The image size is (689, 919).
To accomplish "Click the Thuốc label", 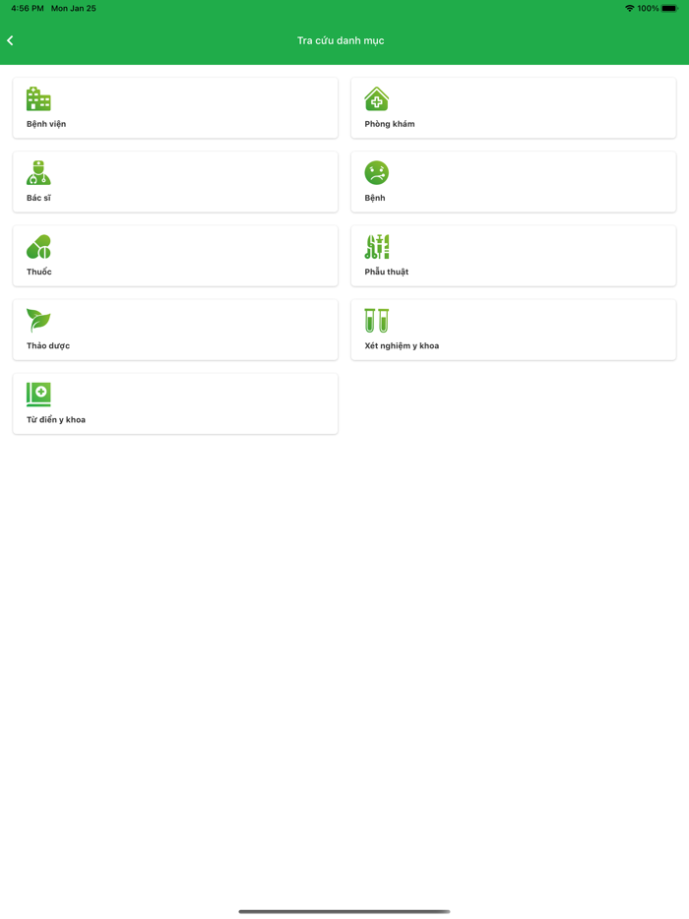I will click(x=38, y=272).
